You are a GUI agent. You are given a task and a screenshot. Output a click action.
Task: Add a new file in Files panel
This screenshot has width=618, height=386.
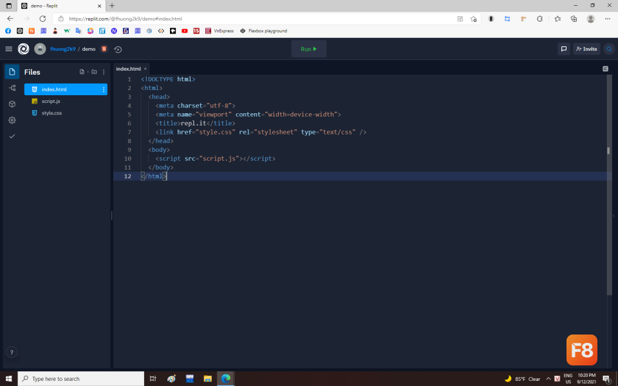pos(82,71)
